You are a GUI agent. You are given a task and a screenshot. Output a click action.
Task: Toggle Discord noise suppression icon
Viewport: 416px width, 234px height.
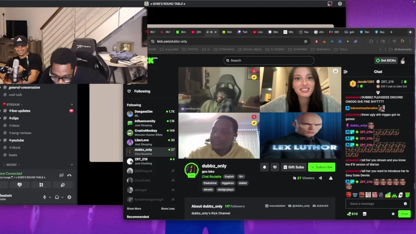(x=61, y=175)
